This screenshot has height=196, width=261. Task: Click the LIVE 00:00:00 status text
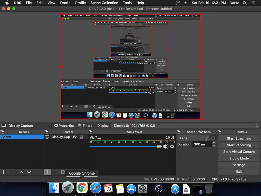click(x=162, y=179)
